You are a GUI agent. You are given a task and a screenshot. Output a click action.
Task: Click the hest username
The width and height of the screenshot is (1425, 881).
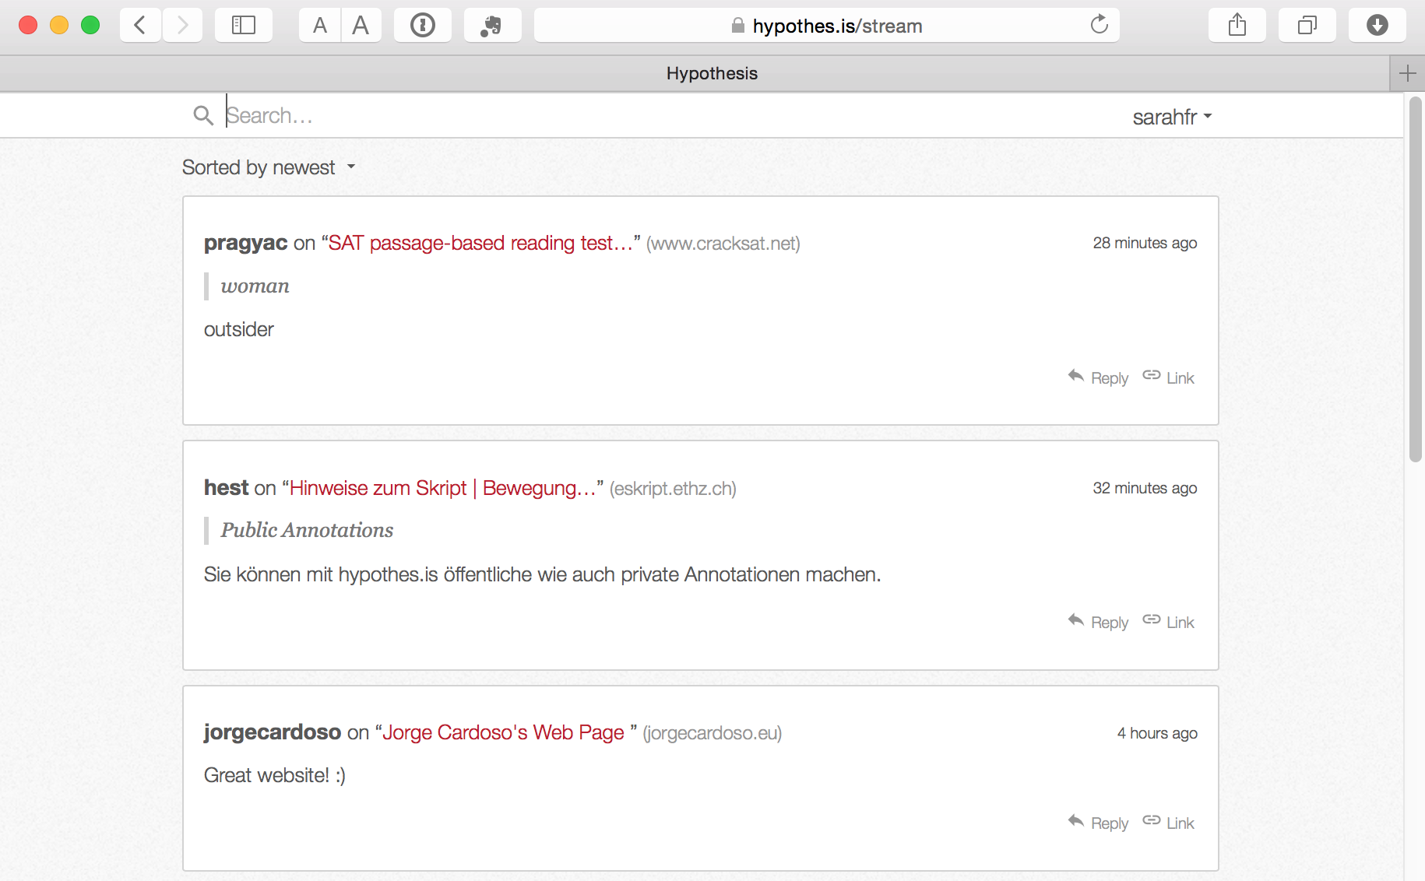coord(226,488)
